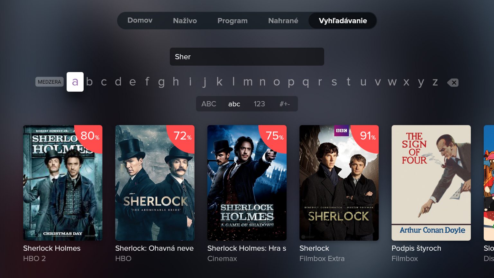Screen dimensions: 494x278
Task: Open Sherlock Holmes poster on HBO 2
Action: click(63, 183)
